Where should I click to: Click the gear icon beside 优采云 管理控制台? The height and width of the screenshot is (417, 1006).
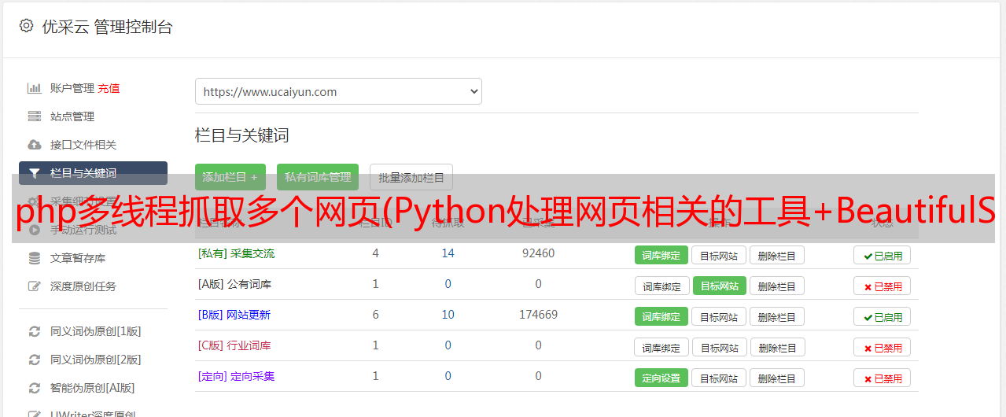pos(26,26)
